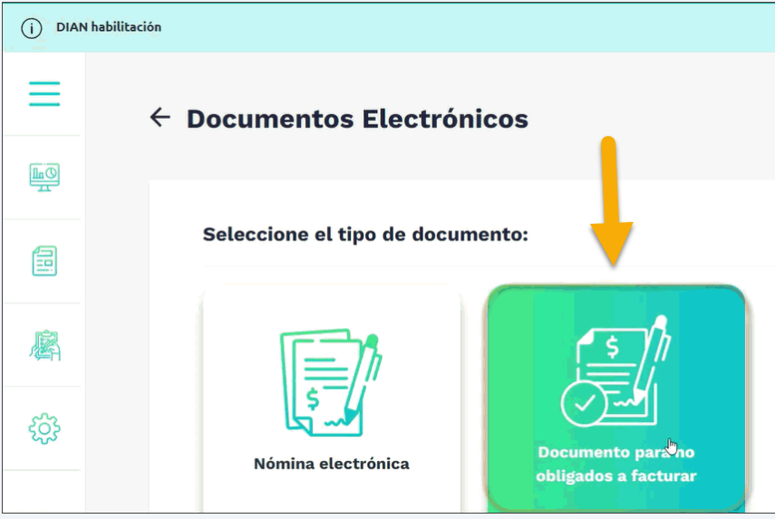
Task: Open the clipboard checklist sidebar icon
Action: tap(44, 345)
